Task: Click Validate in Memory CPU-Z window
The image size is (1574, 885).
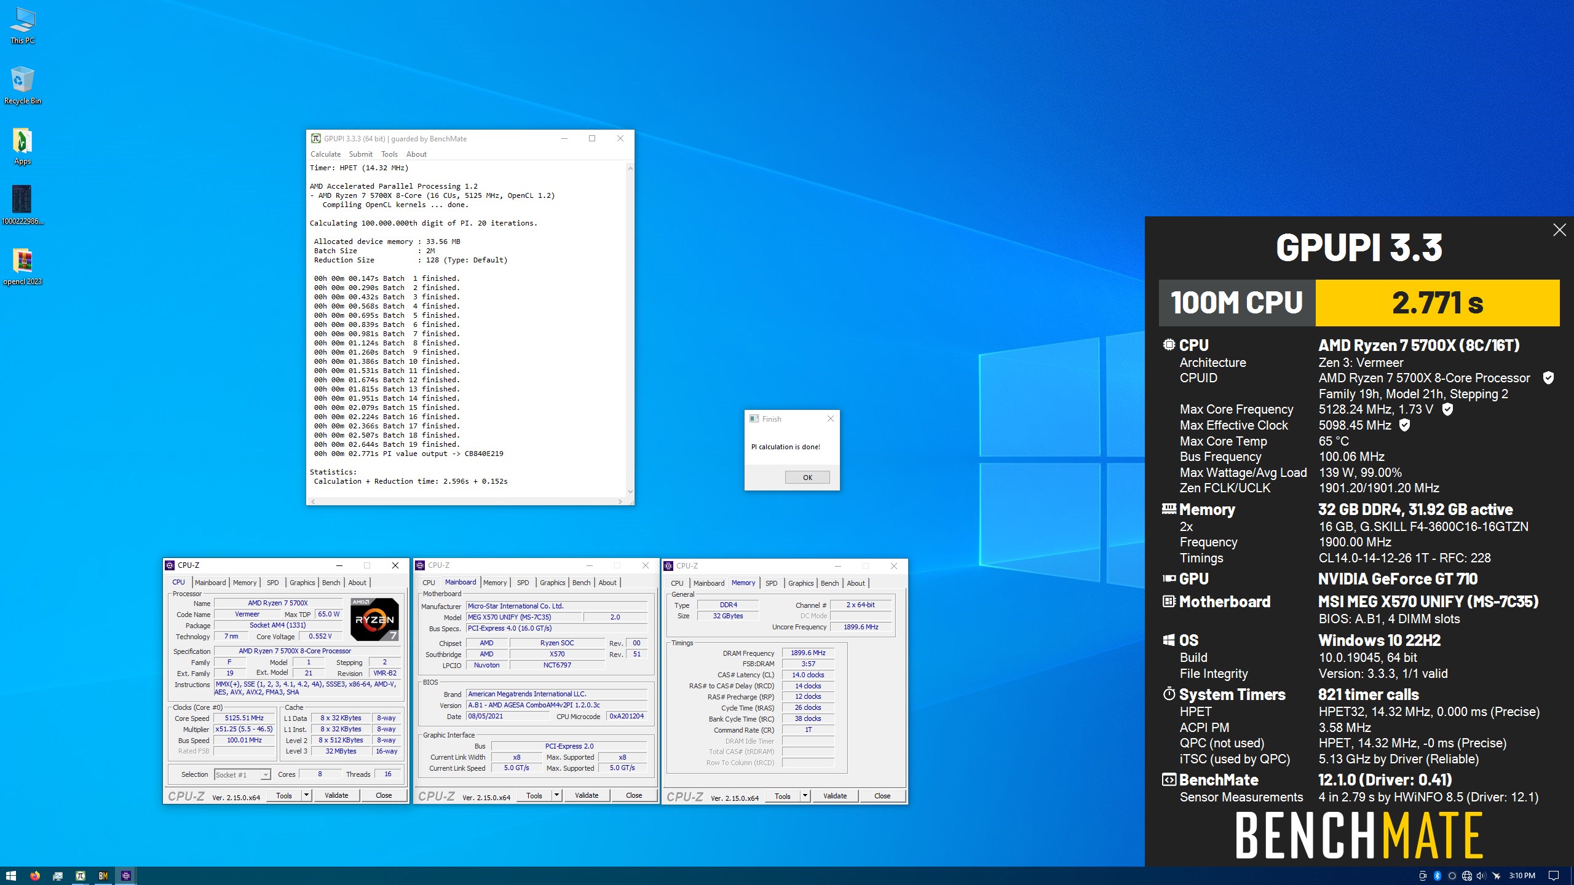Action: pos(835,796)
